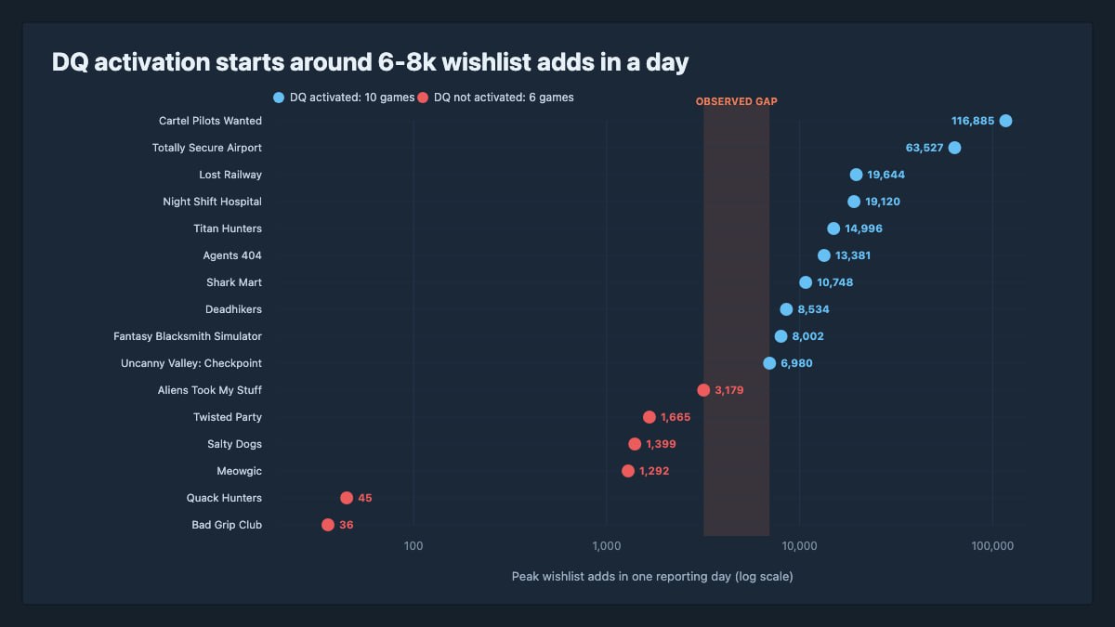Click the Salty Dogs red dot
This screenshot has width=1115, height=627.
[x=635, y=444]
